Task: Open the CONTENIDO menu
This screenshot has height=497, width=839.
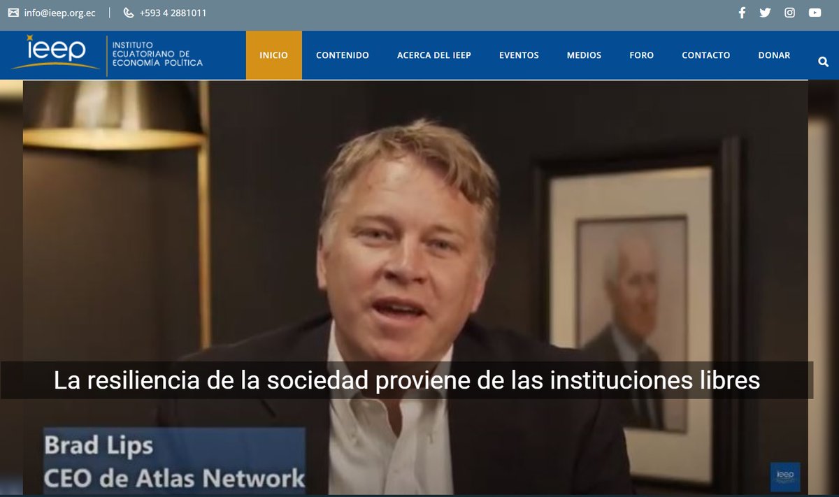Action: click(343, 55)
